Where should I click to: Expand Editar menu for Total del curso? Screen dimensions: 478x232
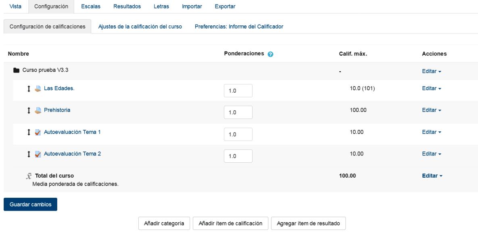coord(432,176)
